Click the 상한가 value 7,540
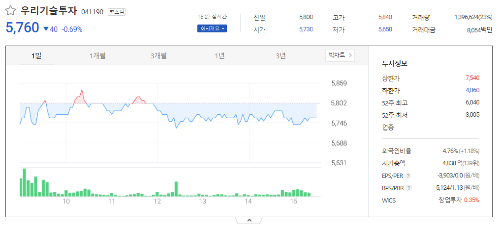 coord(472,77)
